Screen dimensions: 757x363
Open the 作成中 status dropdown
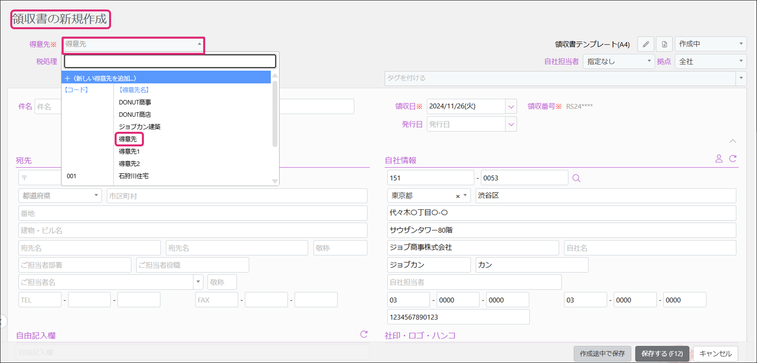(710, 44)
